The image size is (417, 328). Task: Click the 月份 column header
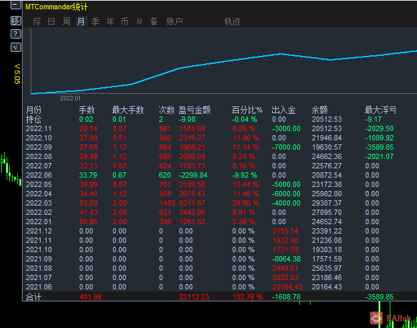33,110
